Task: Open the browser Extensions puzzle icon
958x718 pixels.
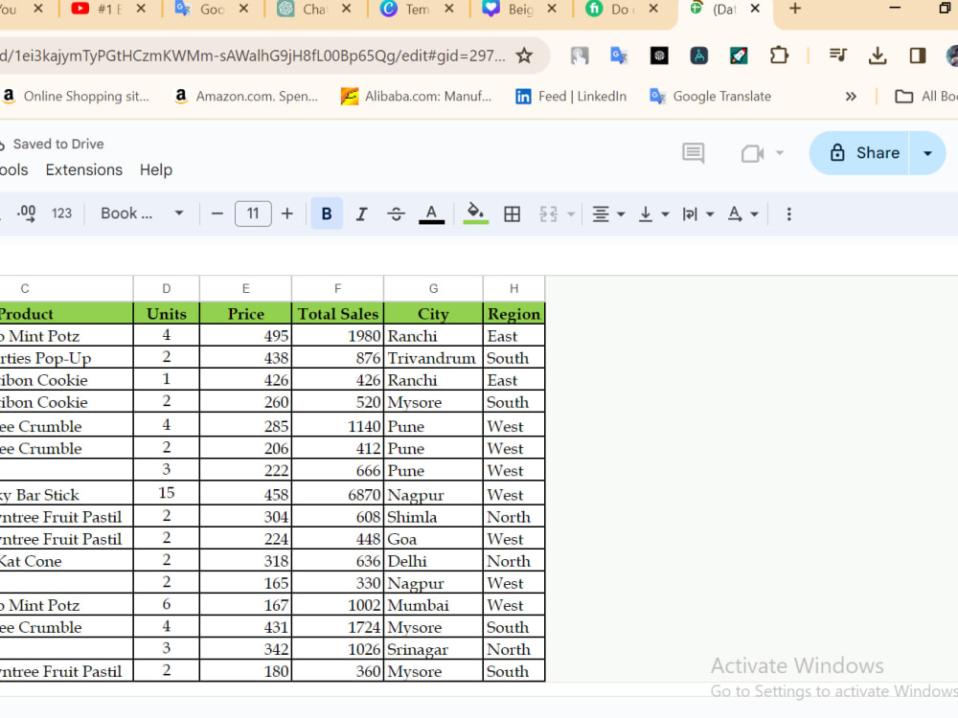Action: click(x=779, y=56)
